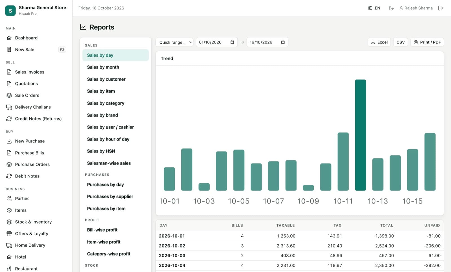Open Dashboard from sidebar
This screenshot has width=451, height=272.
pyautogui.click(x=36, y=38)
